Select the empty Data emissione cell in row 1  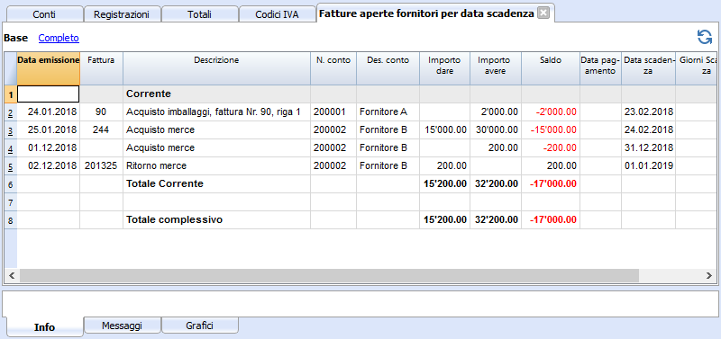[49, 94]
